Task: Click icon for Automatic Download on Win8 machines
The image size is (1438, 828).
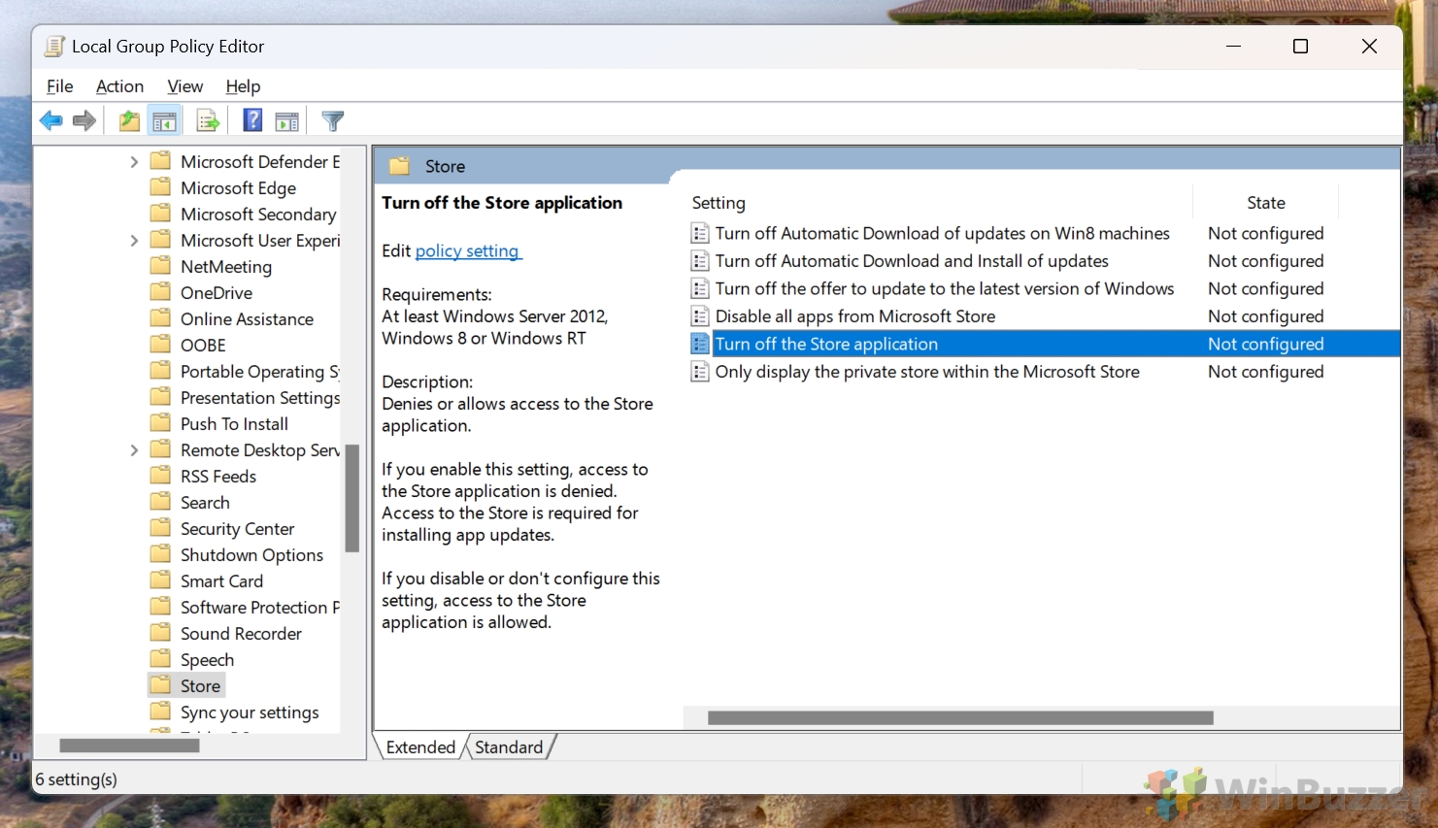Action: tap(700, 233)
